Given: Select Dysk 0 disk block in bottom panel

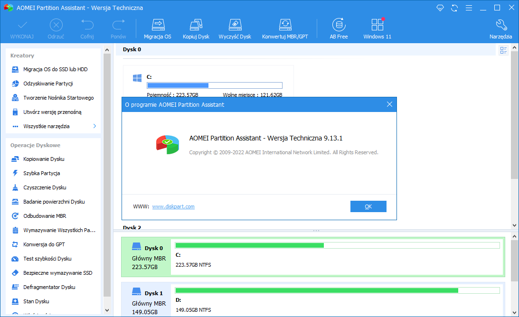Looking at the screenshot, I should coord(147,257).
